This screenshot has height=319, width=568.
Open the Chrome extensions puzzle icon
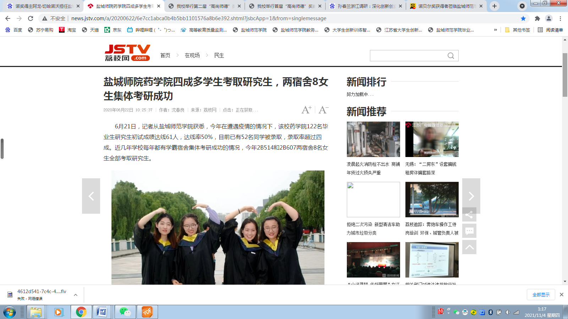[x=537, y=18]
